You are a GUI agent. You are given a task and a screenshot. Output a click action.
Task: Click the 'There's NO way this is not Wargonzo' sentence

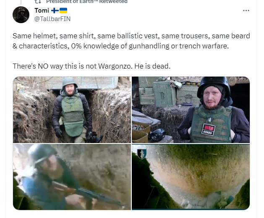(x=91, y=66)
